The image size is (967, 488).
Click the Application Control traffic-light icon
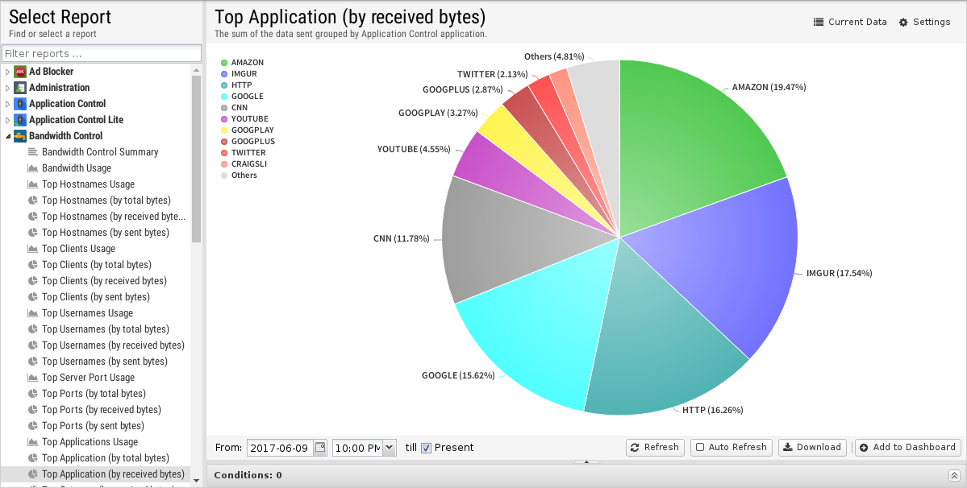coord(19,103)
